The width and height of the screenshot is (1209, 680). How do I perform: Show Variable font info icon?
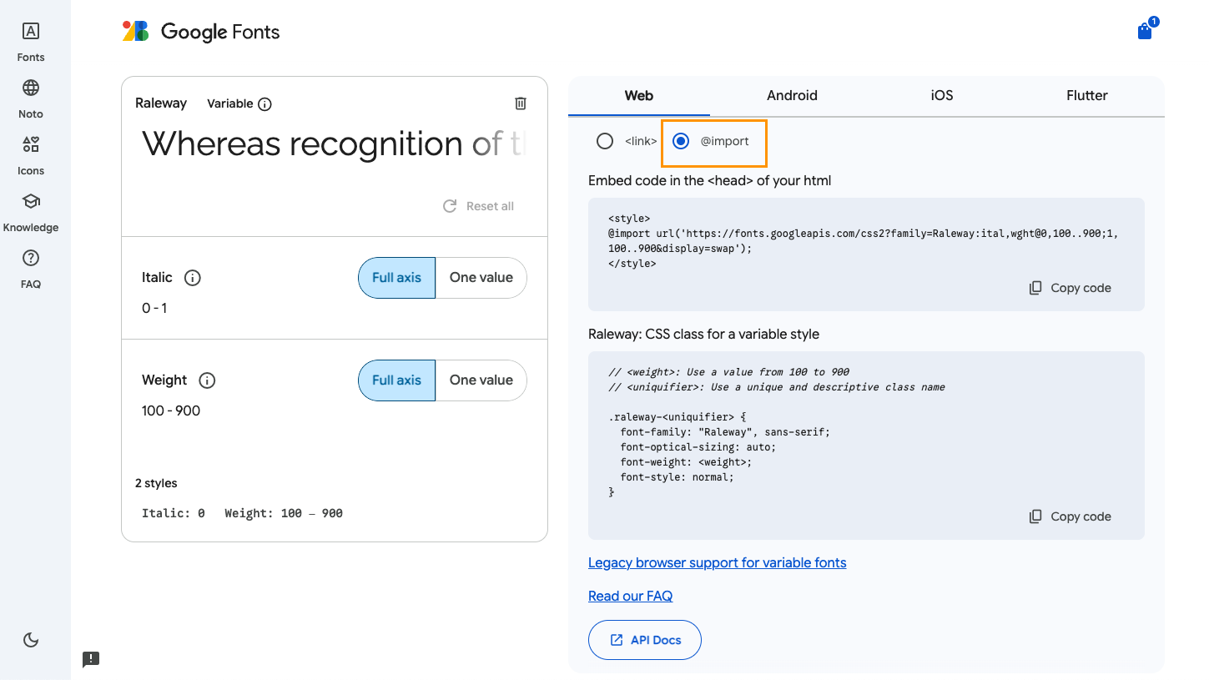coord(264,104)
